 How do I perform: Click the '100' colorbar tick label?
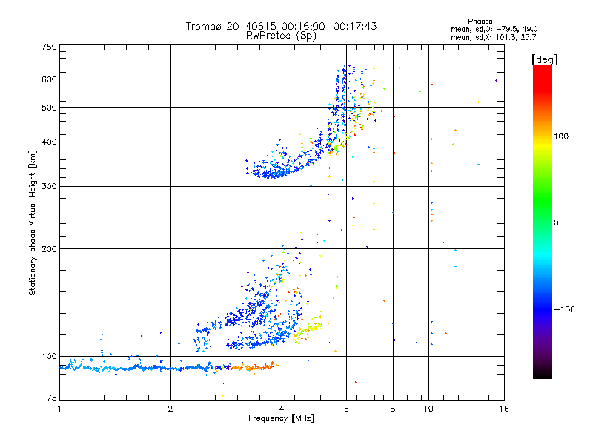pos(561,136)
